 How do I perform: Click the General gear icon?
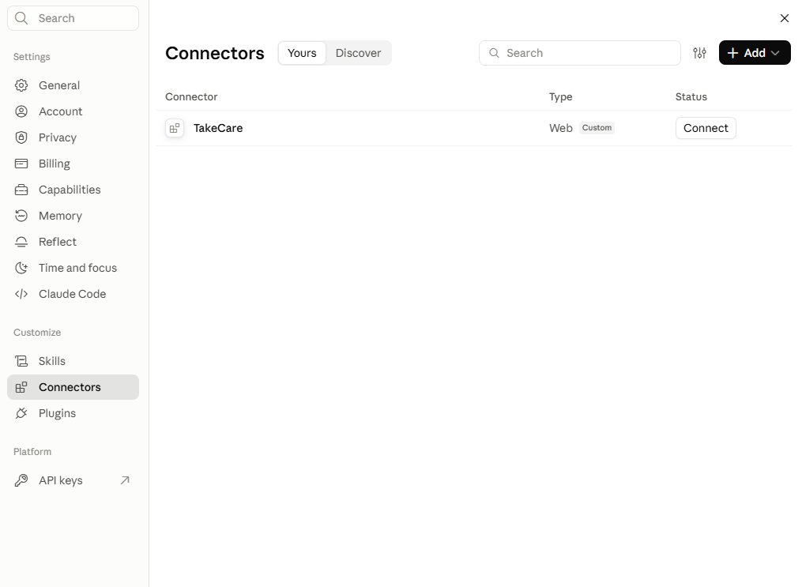pyautogui.click(x=21, y=85)
